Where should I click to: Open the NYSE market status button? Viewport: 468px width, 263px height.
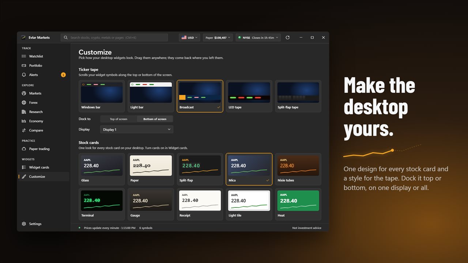[x=258, y=38]
